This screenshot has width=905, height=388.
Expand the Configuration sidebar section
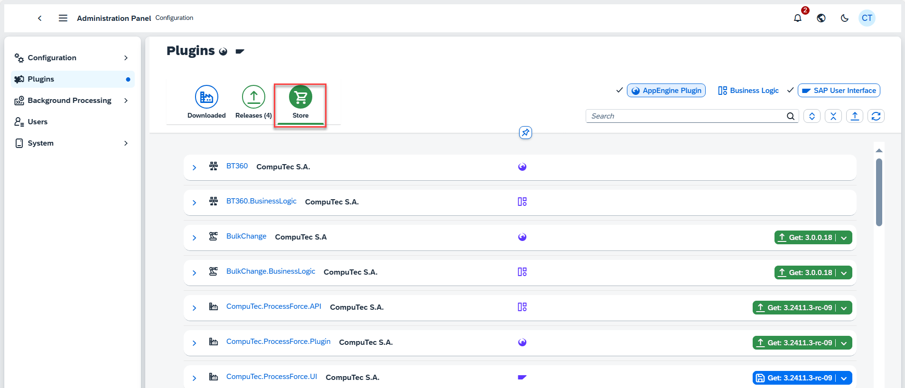pyautogui.click(x=126, y=58)
